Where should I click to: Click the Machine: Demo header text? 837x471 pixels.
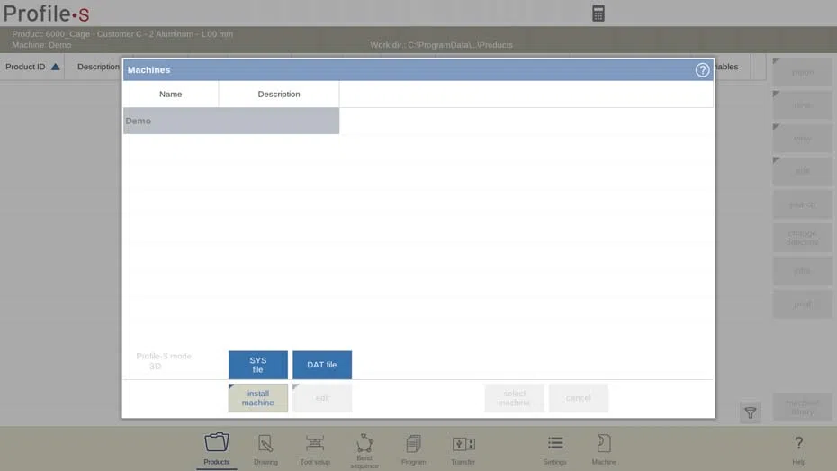[41, 45]
